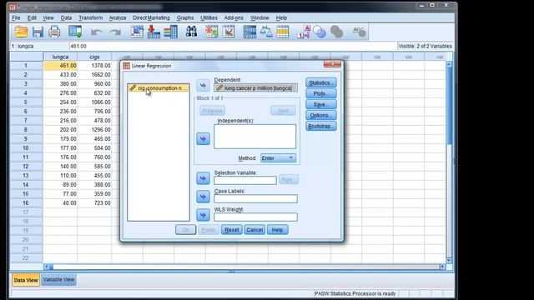Cancel the Linear Regression dialog

coord(254,230)
